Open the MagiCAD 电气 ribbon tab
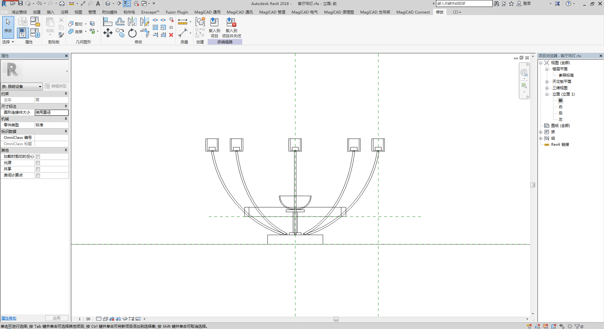This screenshot has height=329, width=604. 305,12
